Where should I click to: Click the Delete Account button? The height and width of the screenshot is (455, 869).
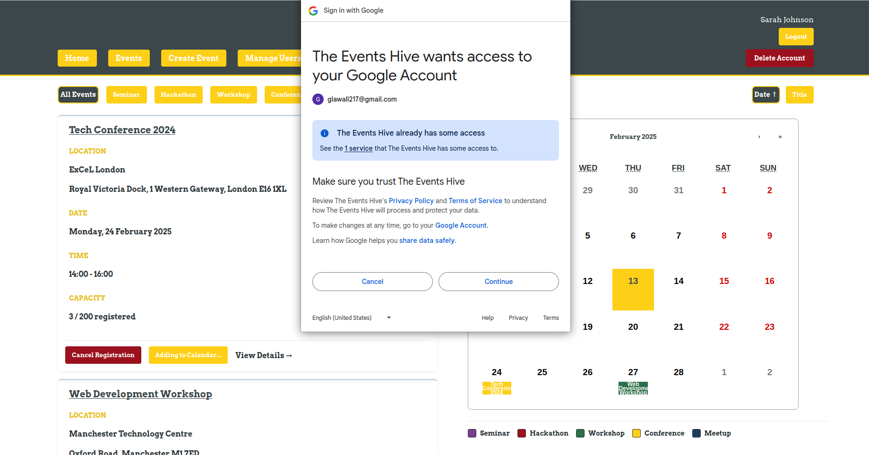tap(780, 58)
